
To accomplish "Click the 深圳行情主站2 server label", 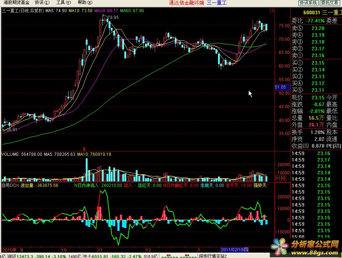I will [213, 256].
